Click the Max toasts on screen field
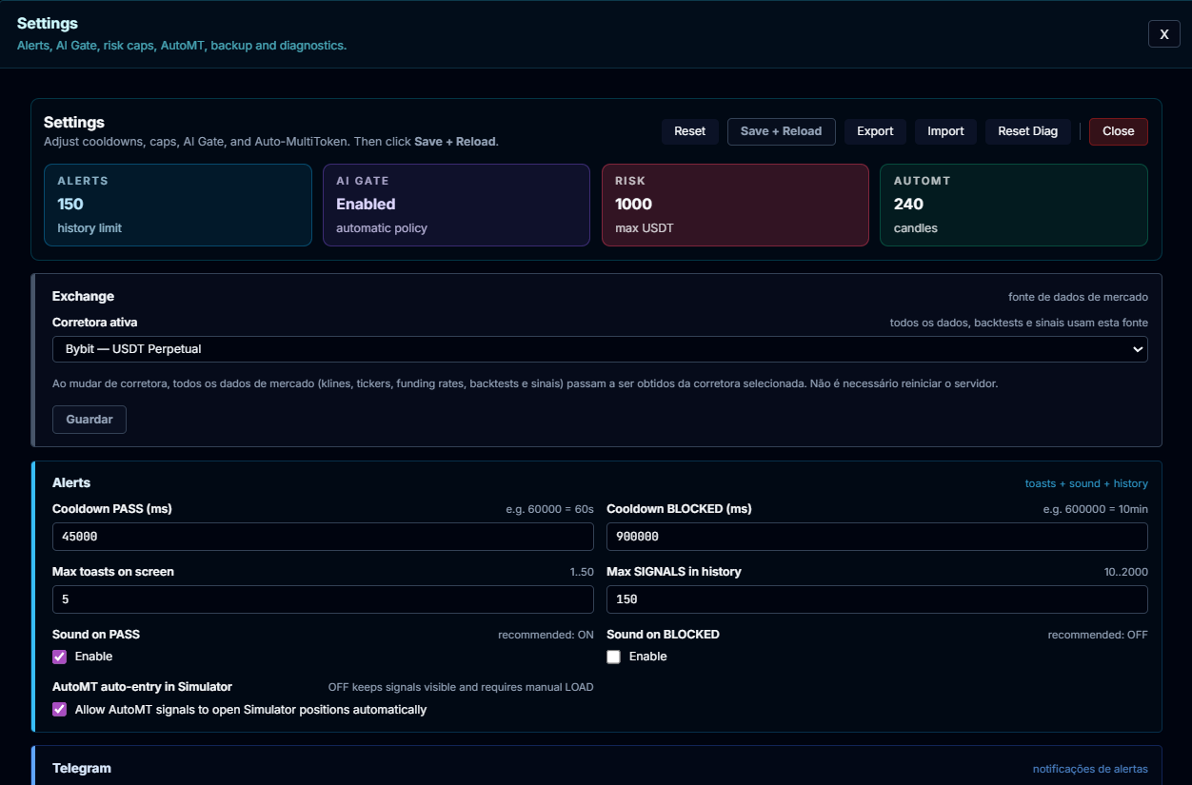The width and height of the screenshot is (1192, 785). [323, 599]
